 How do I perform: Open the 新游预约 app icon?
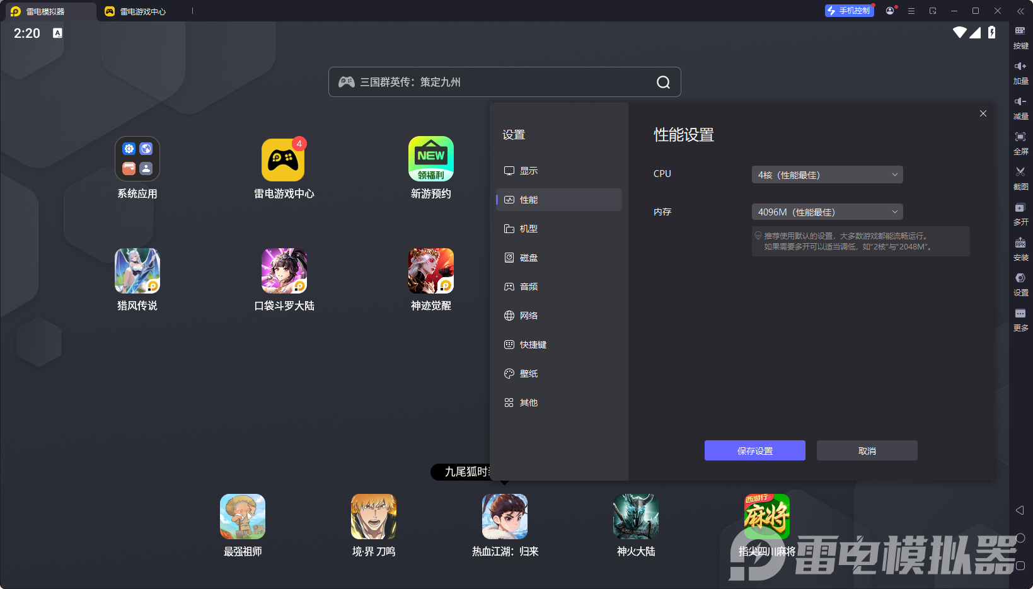[x=431, y=159]
